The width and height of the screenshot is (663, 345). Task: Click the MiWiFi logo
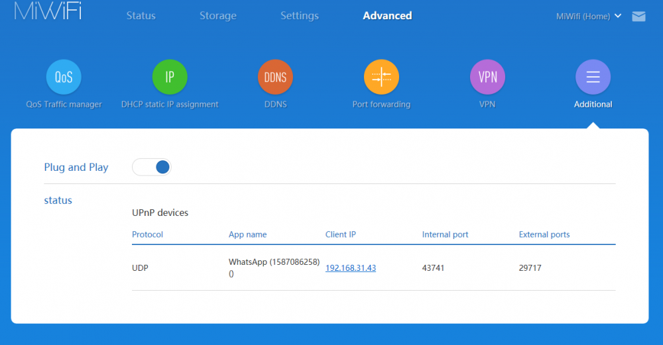pyautogui.click(x=48, y=12)
